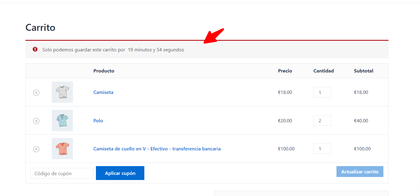Click the Producto column header
Image resolution: width=420 pixels, height=196 pixels.
coord(104,71)
